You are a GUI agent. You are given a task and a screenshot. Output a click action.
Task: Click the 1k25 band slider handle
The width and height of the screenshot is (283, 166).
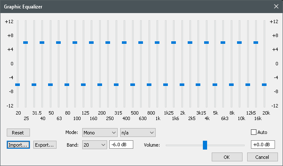coord(165,85)
